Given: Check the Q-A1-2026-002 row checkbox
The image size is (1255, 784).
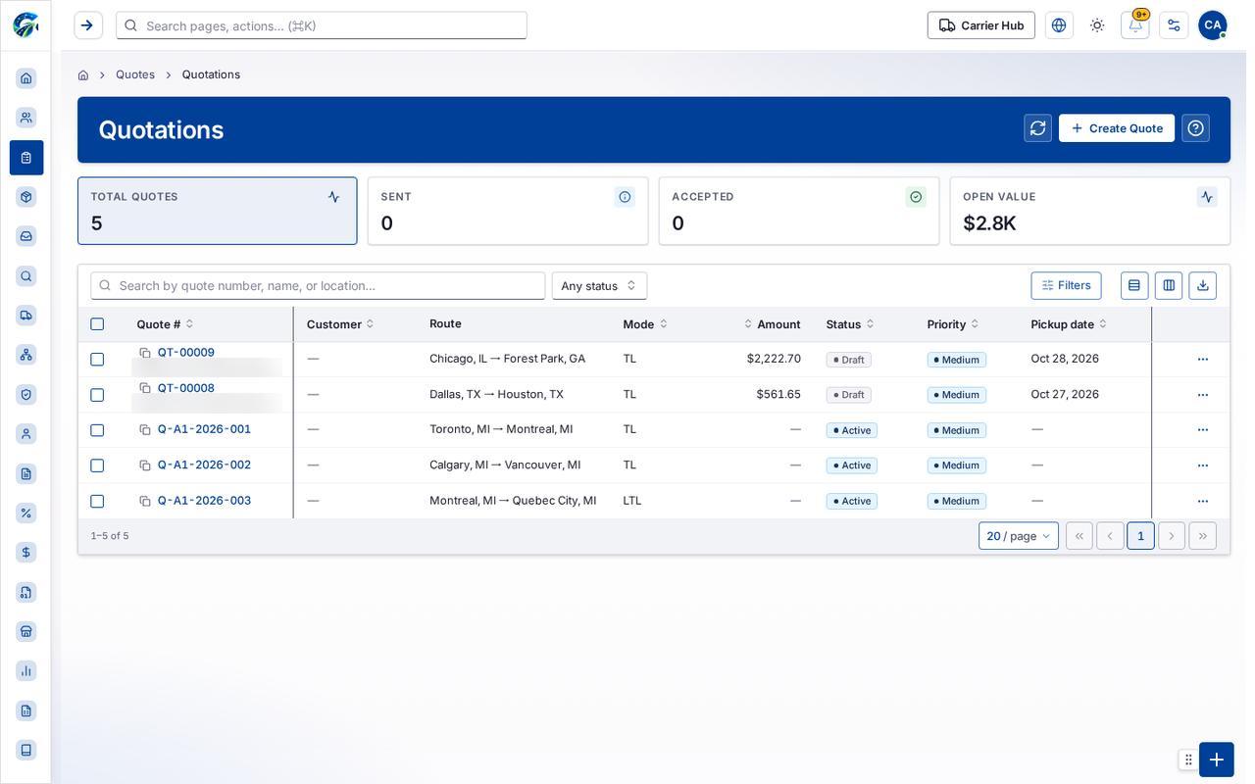Looking at the screenshot, I should [97, 465].
